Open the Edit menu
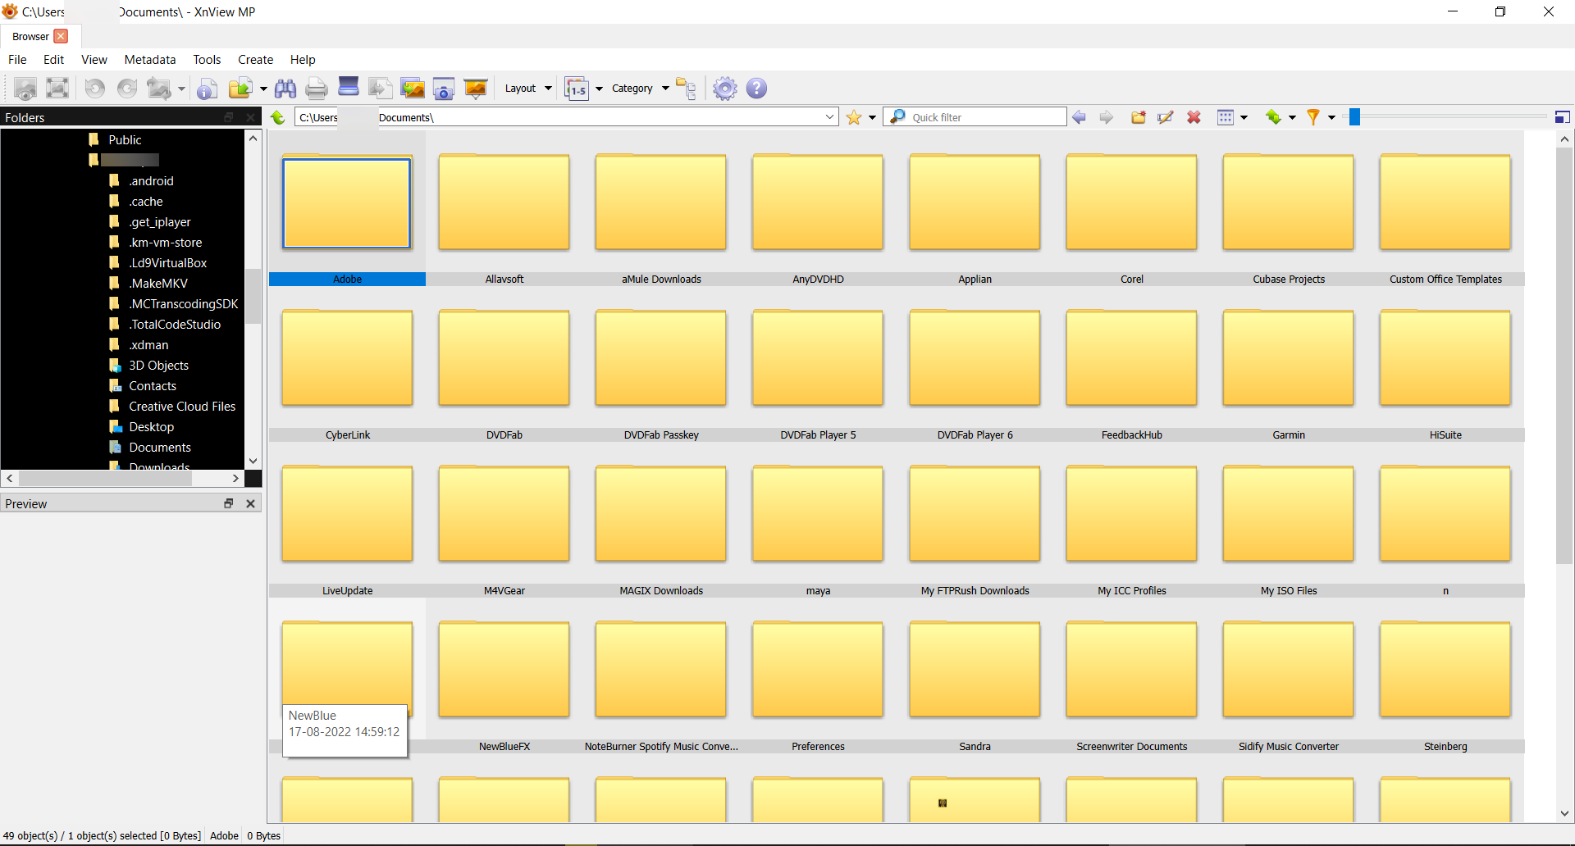The image size is (1575, 846). [53, 59]
